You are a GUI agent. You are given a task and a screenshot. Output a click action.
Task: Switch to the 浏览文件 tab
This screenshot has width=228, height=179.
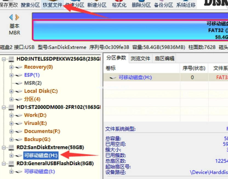tap(140, 58)
